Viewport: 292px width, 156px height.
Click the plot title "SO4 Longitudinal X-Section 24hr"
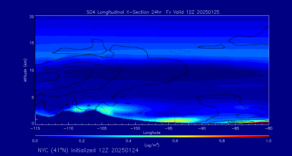(125, 12)
